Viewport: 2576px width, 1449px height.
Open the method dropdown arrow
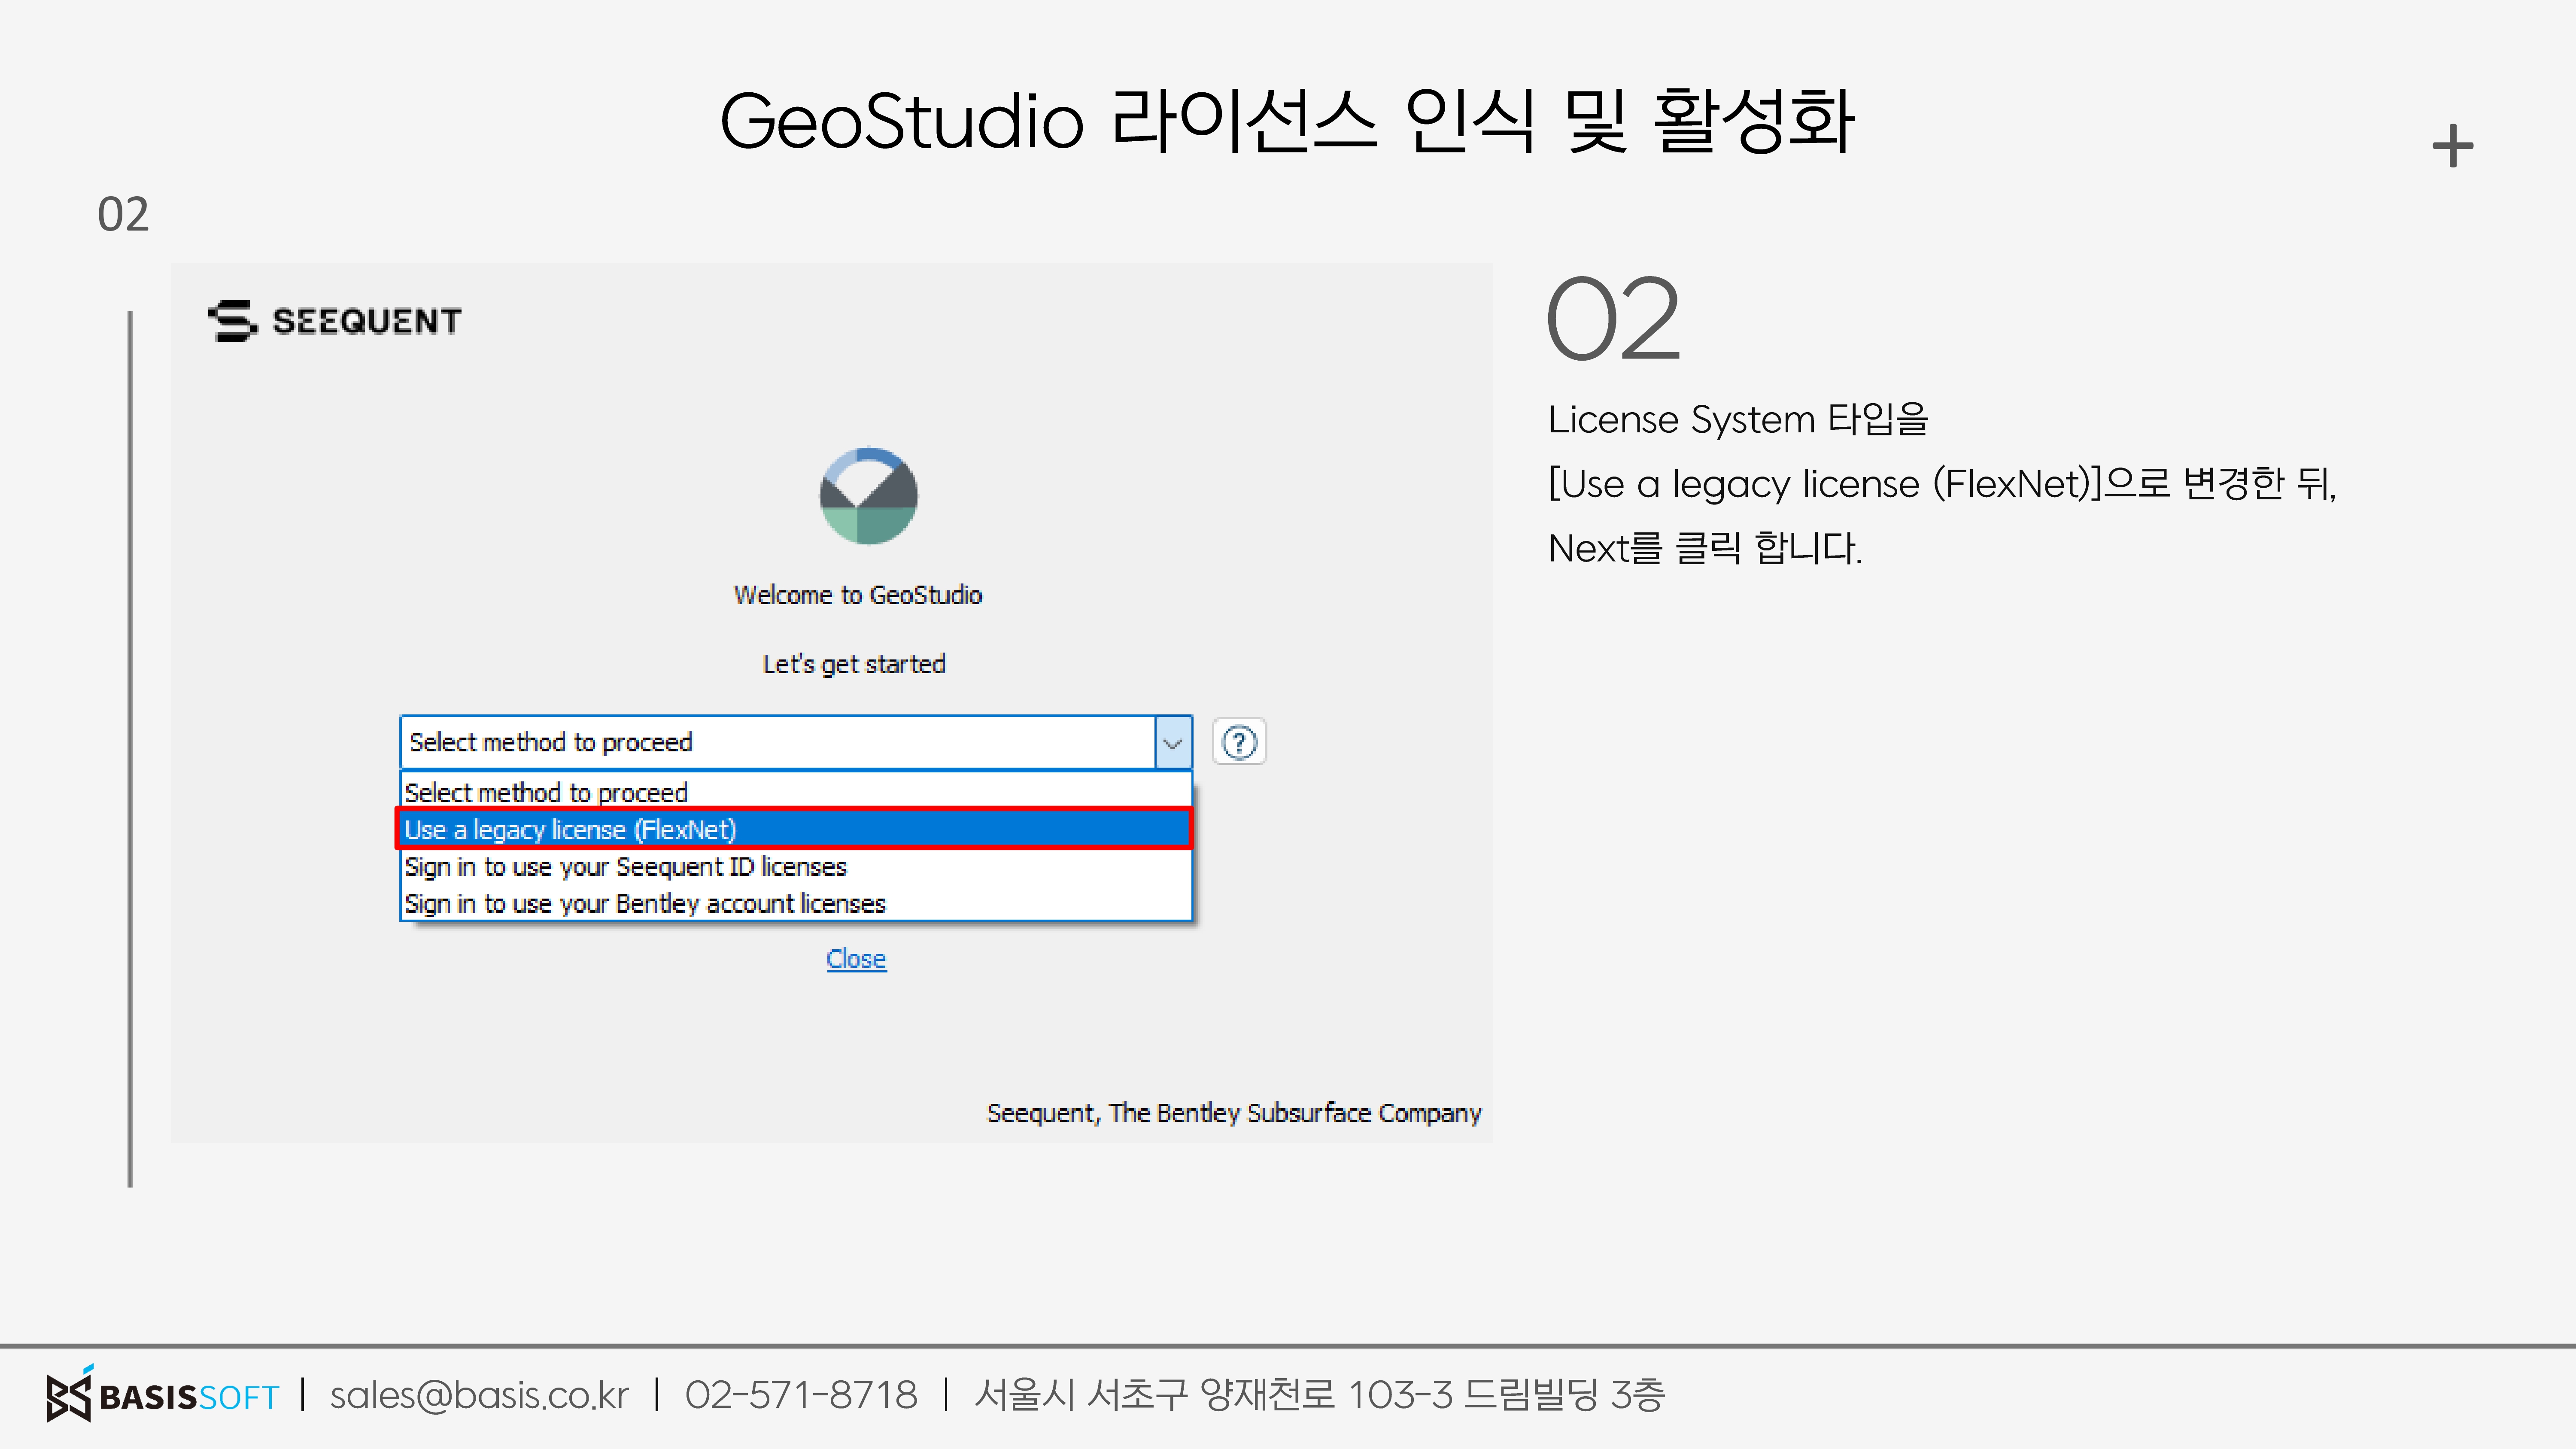[x=1173, y=742]
